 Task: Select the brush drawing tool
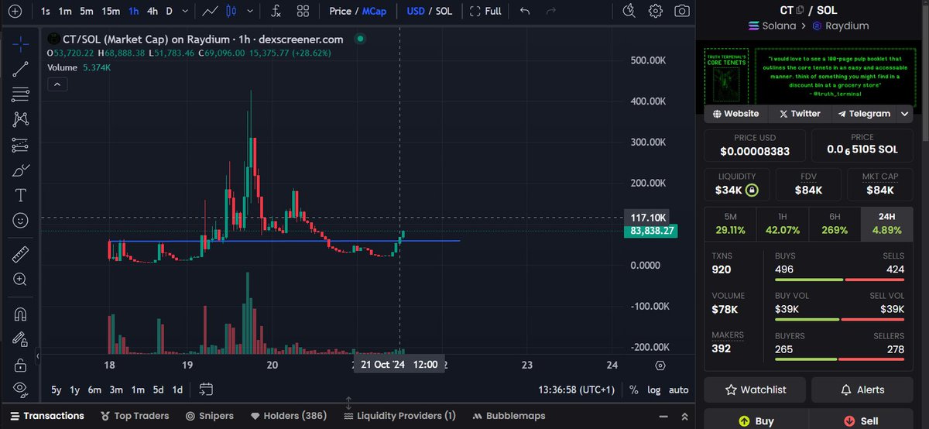click(x=20, y=170)
